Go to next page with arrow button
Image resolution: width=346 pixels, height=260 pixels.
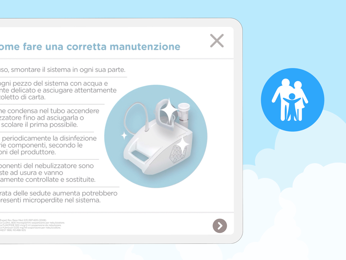click(x=220, y=226)
